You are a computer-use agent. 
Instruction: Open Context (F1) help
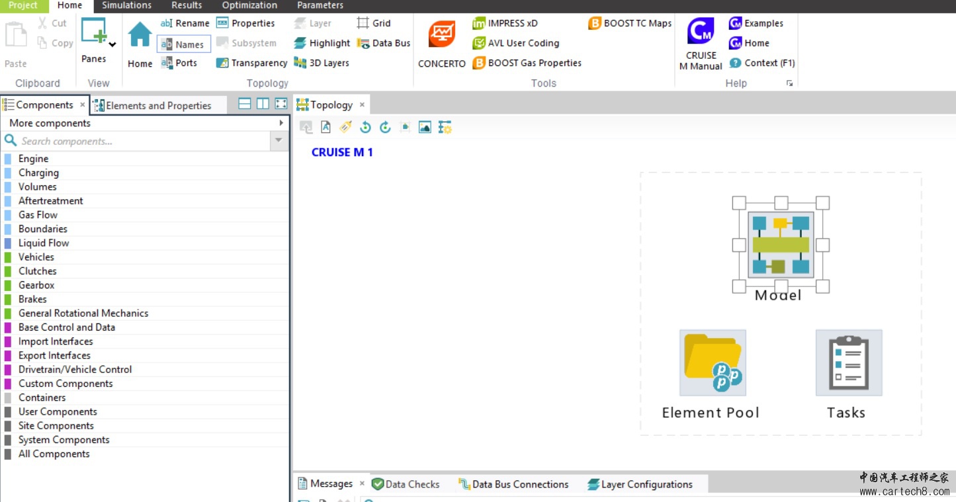point(762,63)
